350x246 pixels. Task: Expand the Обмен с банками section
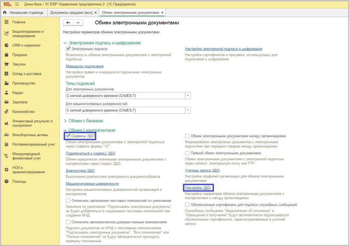click(x=66, y=121)
